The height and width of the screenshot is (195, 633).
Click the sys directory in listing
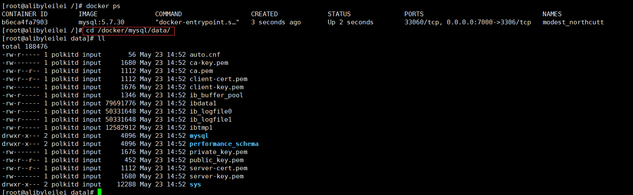tap(195, 184)
